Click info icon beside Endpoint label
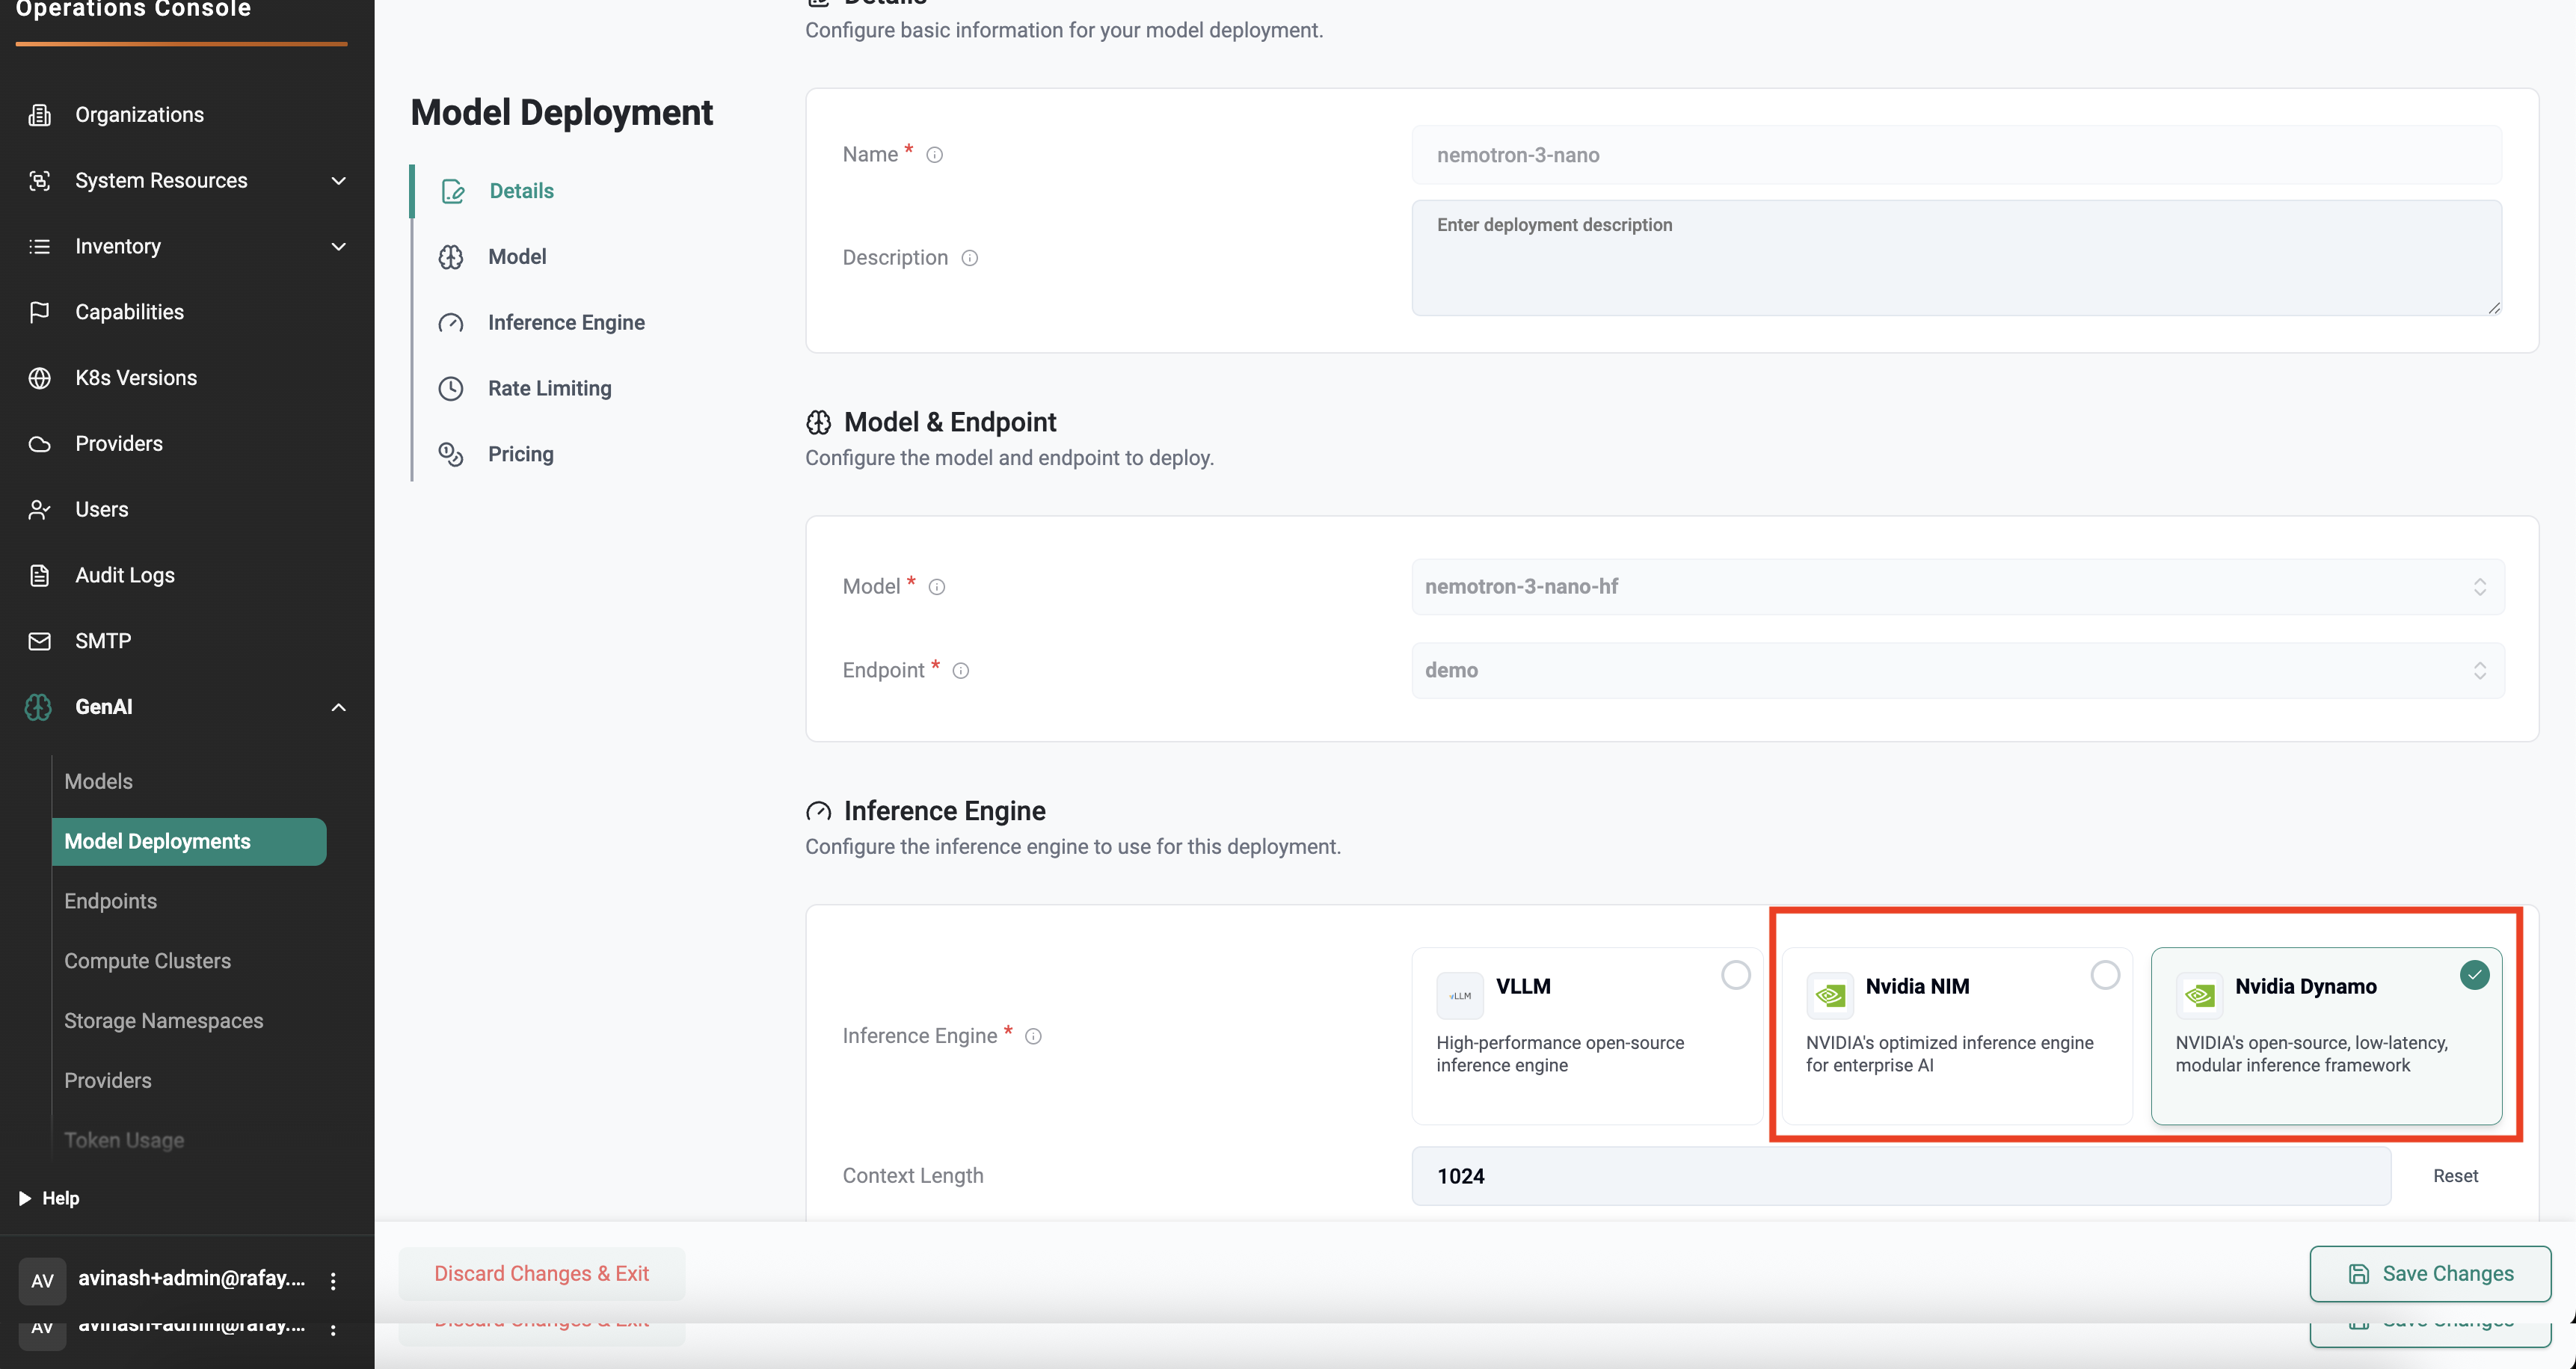2576x1369 pixels. pos(960,671)
